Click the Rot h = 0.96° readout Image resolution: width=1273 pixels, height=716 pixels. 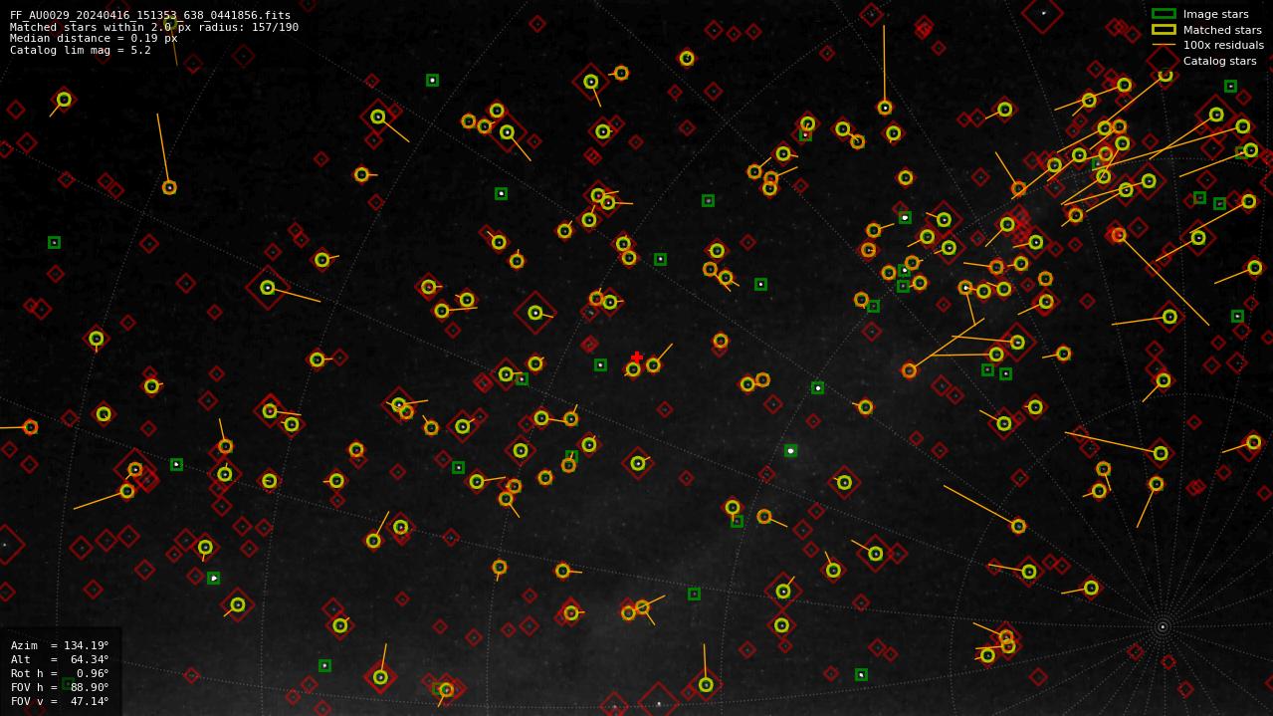60,673
